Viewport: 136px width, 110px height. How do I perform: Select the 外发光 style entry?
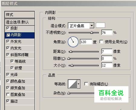tap(20, 42)
